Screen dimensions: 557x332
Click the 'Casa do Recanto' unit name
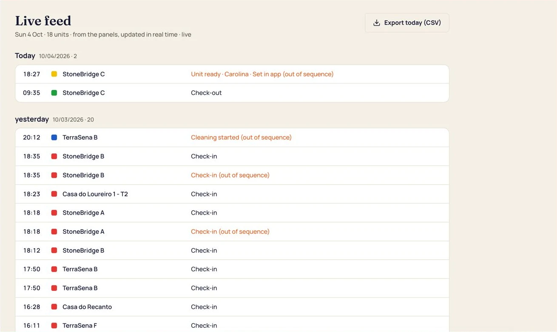click(x=87, y=307)
